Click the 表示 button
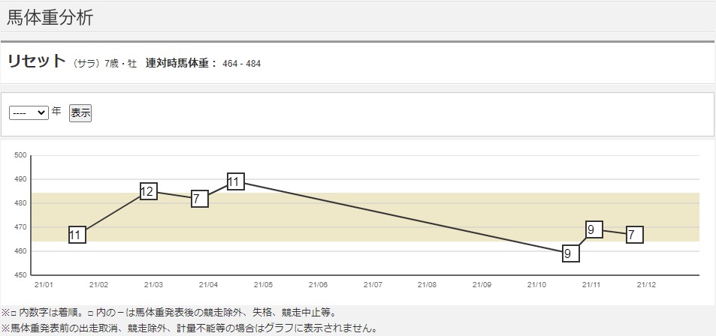The image size is (716, 336). pyautogui.click(x=80, y=113)
